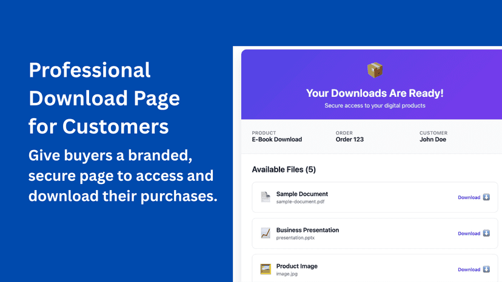
Task: Click download arrow icon for Product Image
Action: pyautogui.click(x=486, y=269)
